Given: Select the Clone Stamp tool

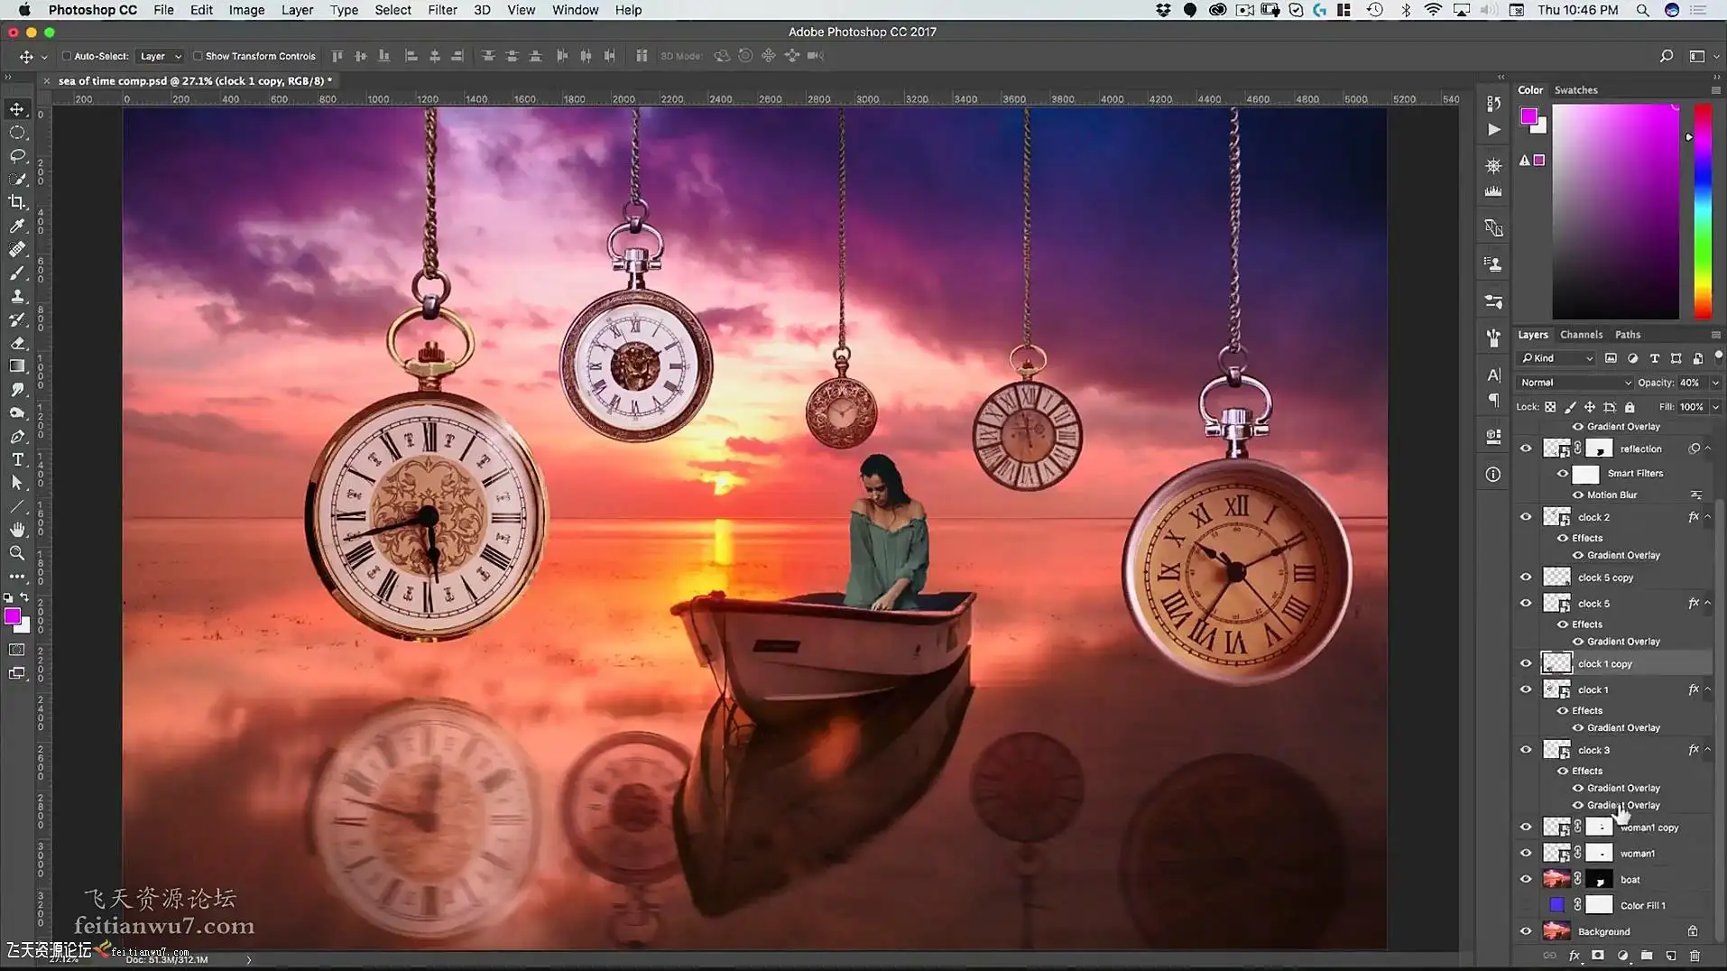Looking at the screenshot, I should coord(17,296).
